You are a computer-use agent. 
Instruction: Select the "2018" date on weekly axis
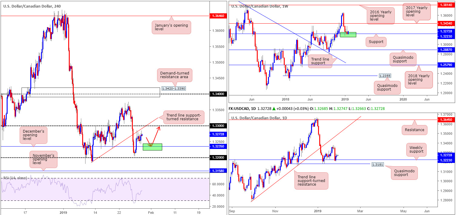[x=285, y=99]
